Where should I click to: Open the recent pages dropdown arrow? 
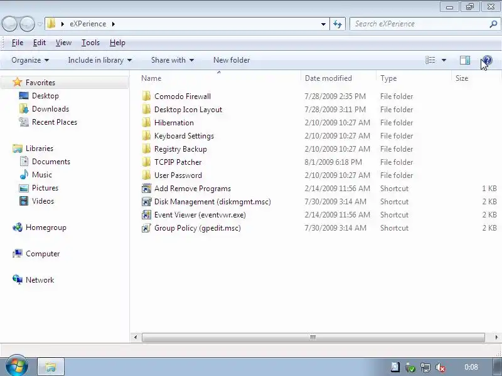pyautogui.click(x=40, y=24)
